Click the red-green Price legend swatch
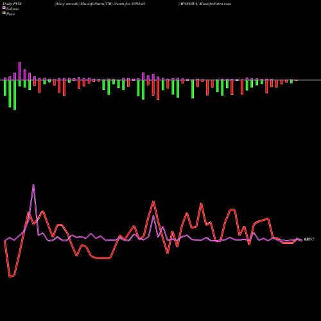The height and width of the screenshot is (321, 321). 4,13
